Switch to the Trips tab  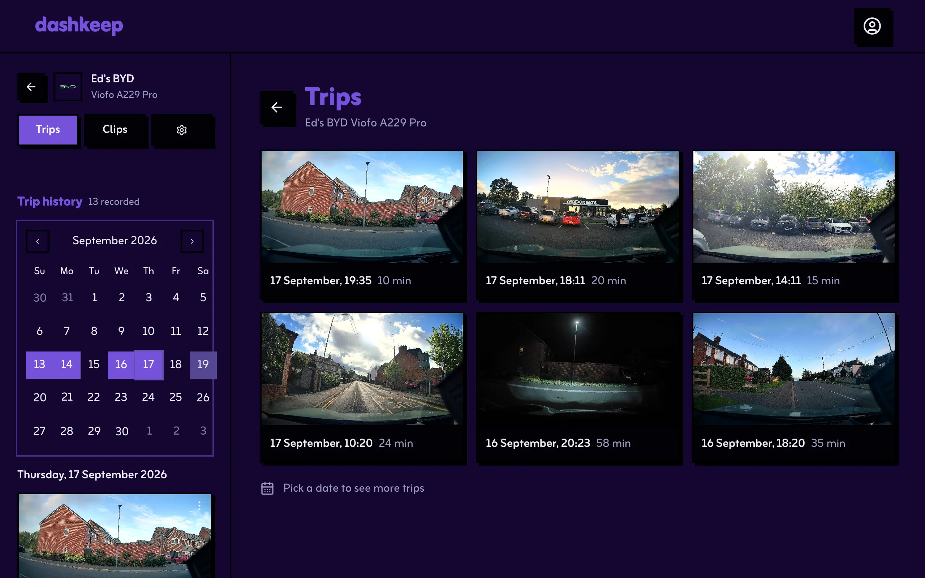click(x=48, y=130)
